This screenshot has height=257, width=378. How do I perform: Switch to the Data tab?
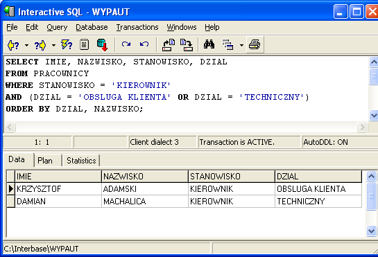(x=17, y=159)
